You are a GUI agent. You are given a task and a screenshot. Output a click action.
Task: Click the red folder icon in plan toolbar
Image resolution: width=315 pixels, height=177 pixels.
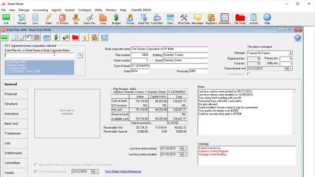[x=75, y=37]
